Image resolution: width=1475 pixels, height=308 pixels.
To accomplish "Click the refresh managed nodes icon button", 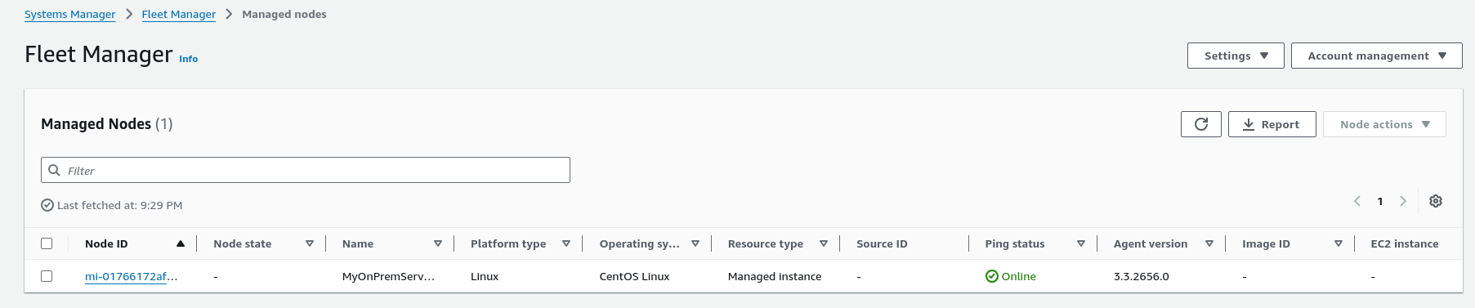I will point(1200,124).
